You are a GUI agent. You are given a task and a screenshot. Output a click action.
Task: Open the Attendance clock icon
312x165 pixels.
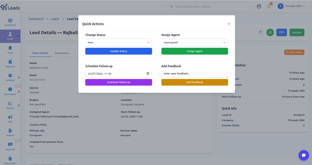(x=10, y=89)
